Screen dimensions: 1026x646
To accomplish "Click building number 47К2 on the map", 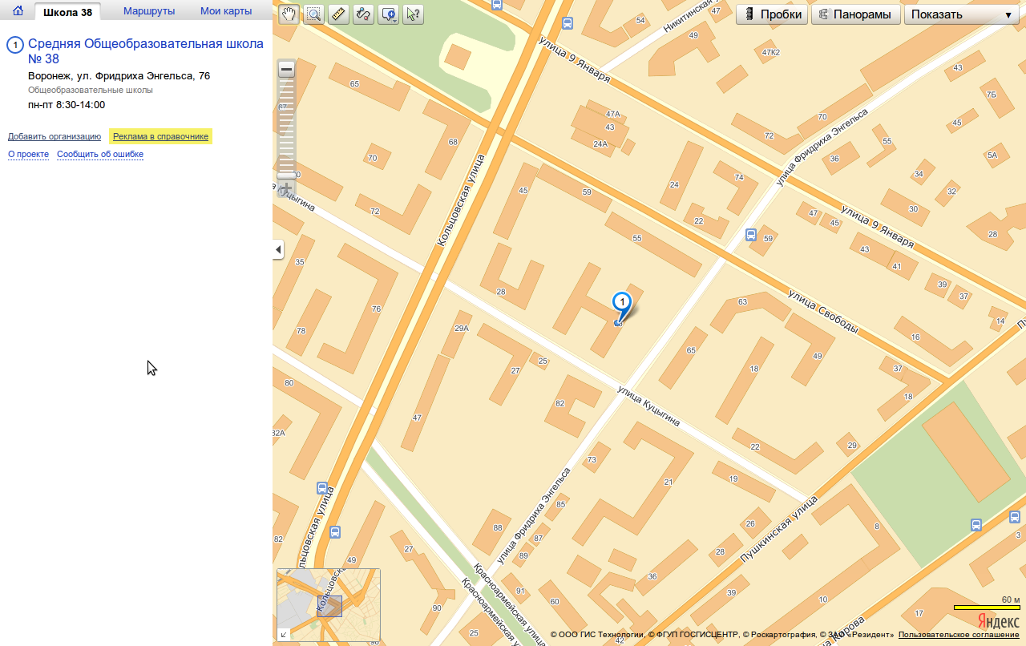I will [771, 52].
